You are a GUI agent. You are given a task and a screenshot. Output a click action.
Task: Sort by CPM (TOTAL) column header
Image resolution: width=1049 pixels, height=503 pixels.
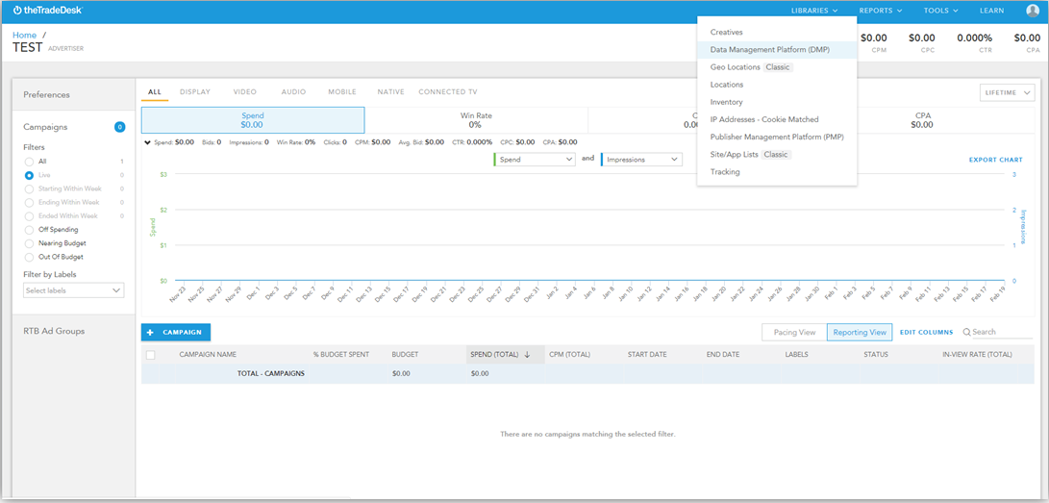(x=569, y=355)
